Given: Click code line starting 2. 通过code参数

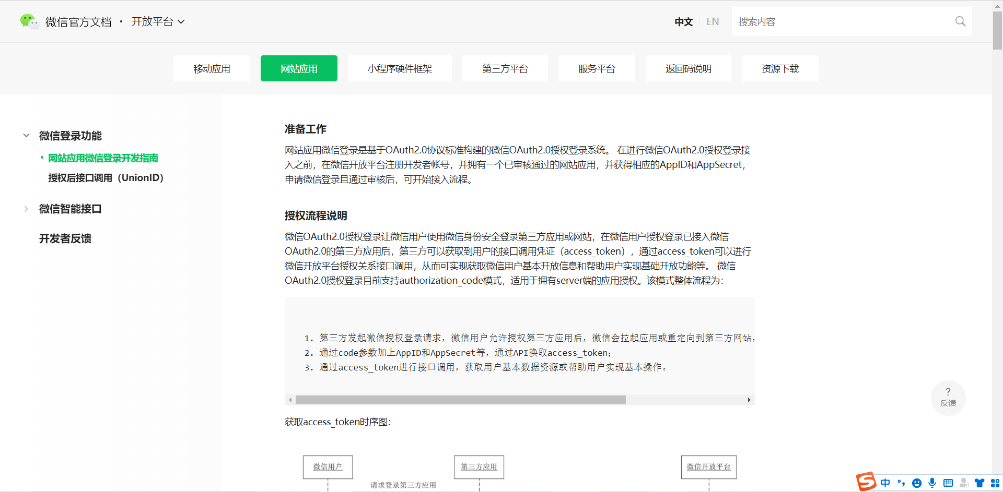Looking at the screenshot, I should pos(458,353).
